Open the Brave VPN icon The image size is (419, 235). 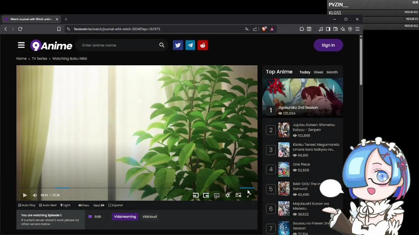pyautogui.click(x=350, y=29)
